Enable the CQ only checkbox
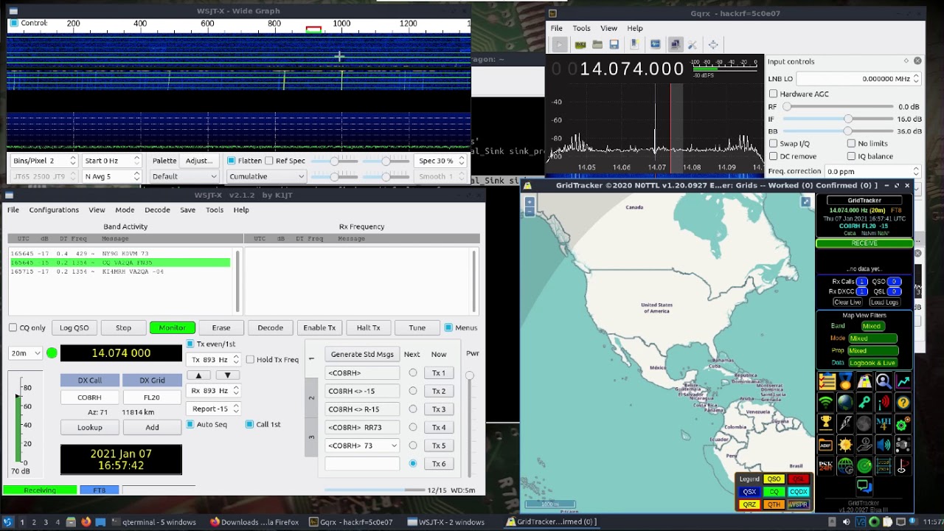 [x=13, y=327]
